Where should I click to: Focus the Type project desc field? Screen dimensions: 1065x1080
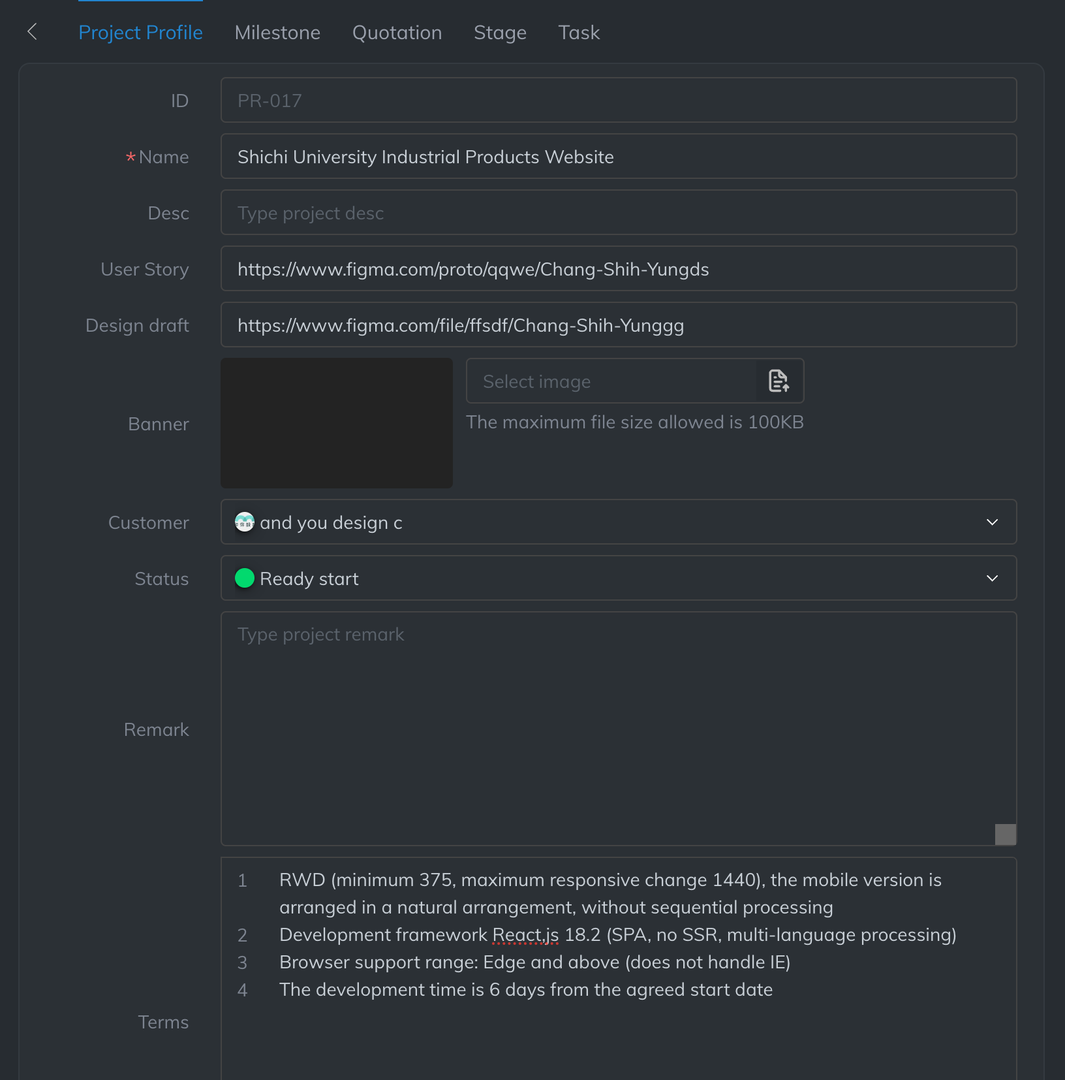point(618,213)
